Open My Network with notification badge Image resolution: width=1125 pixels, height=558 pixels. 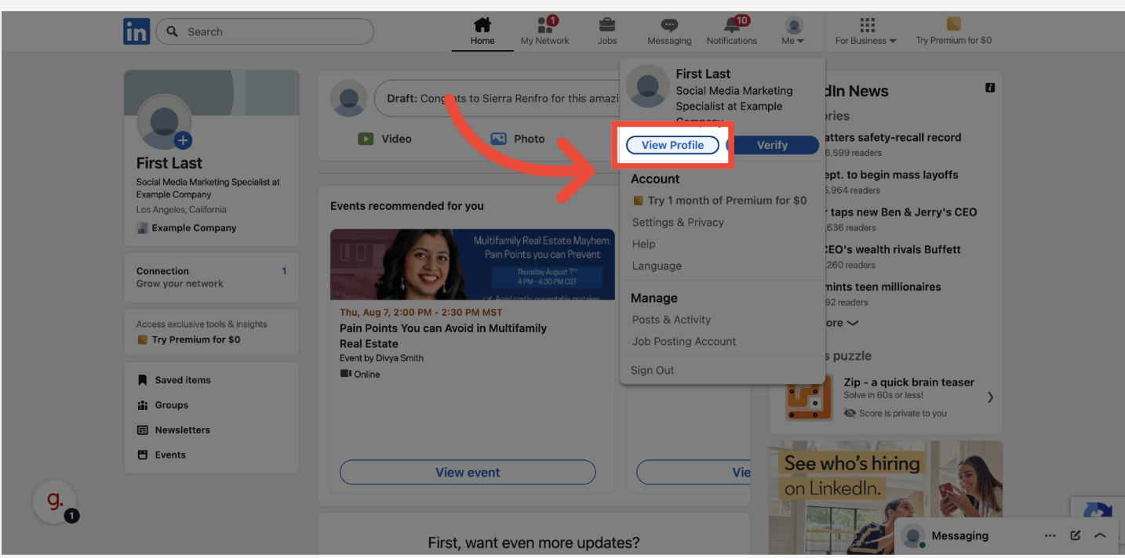click(x=545, y=31)
